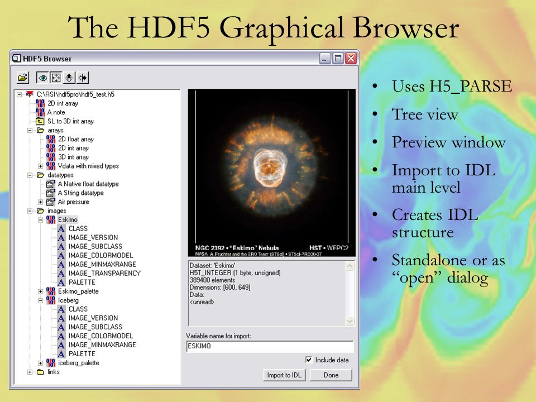
Task: Click the top-level 2D int array dataset icon
Action: tap(40, 103)
